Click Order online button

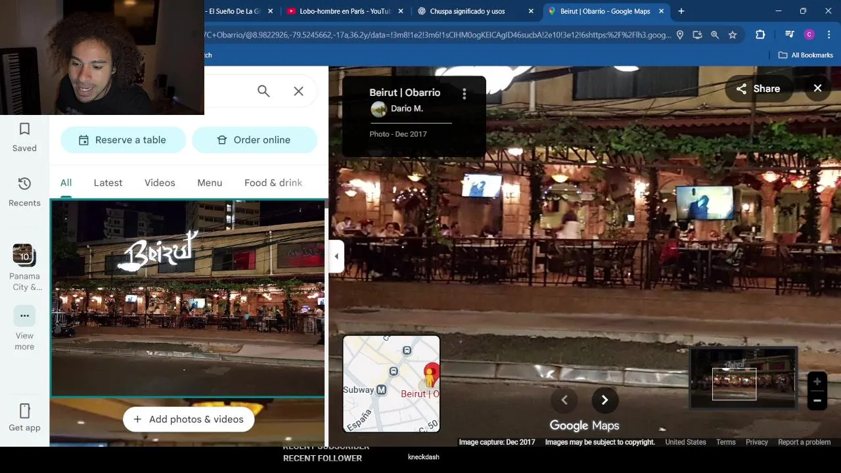[x=254, y=140]
